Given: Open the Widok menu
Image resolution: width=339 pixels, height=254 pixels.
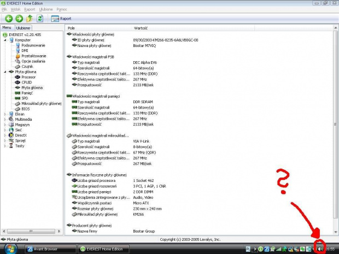Looking at the screenshot, I should pos(15,9).
